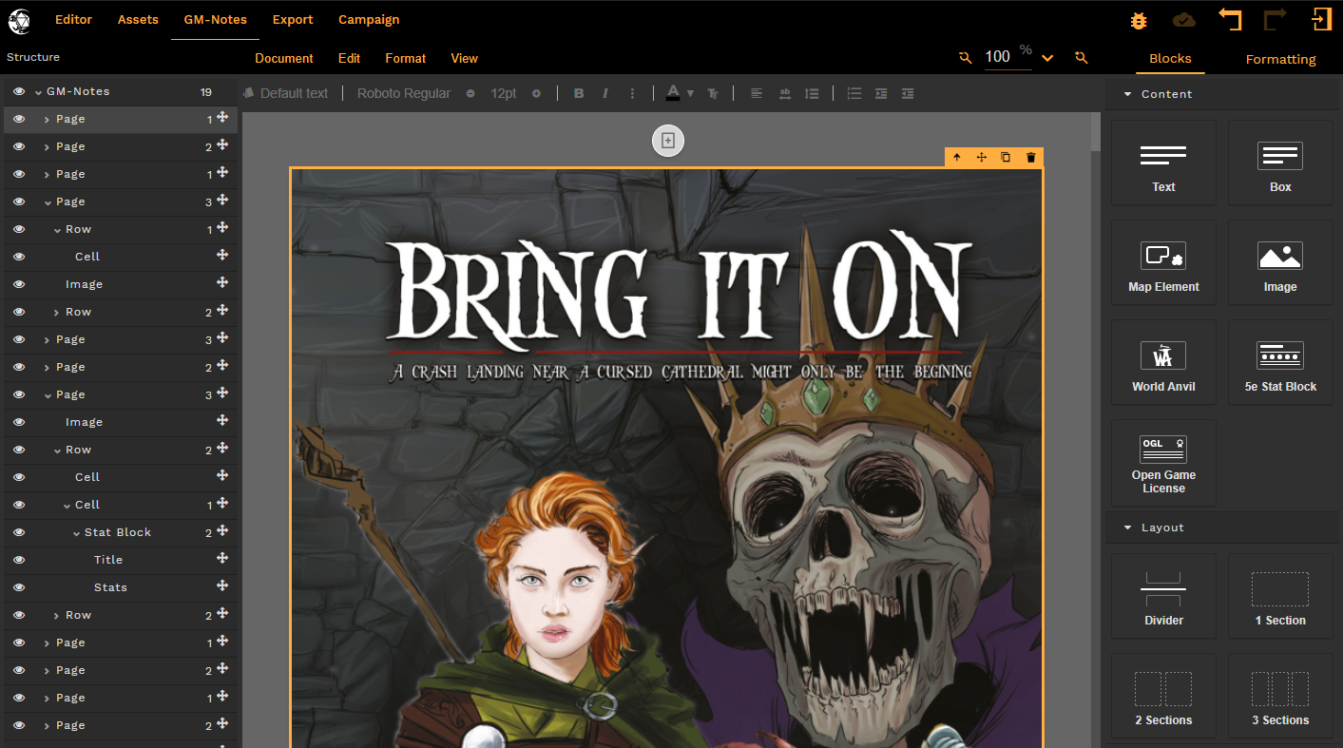Toggle visibility of first Page in tree
This screenshot has height=748, width=1343.
19,119
